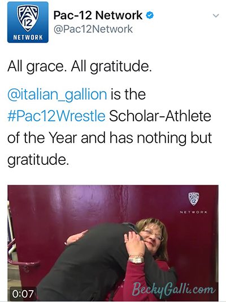Viewport: 226px width, 302px height.
Task: Play the embedded hug video
Action: (x=113, y=243)
